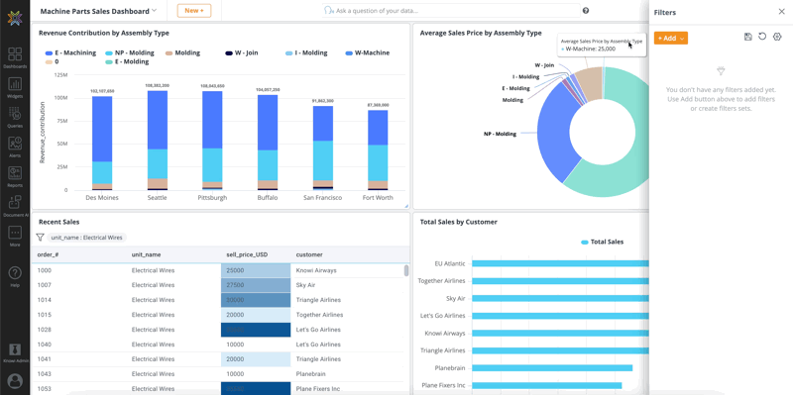Open the More sidebar icon
Image resolution: width=793 pixels, height=395 pixels.
[15, 233]
